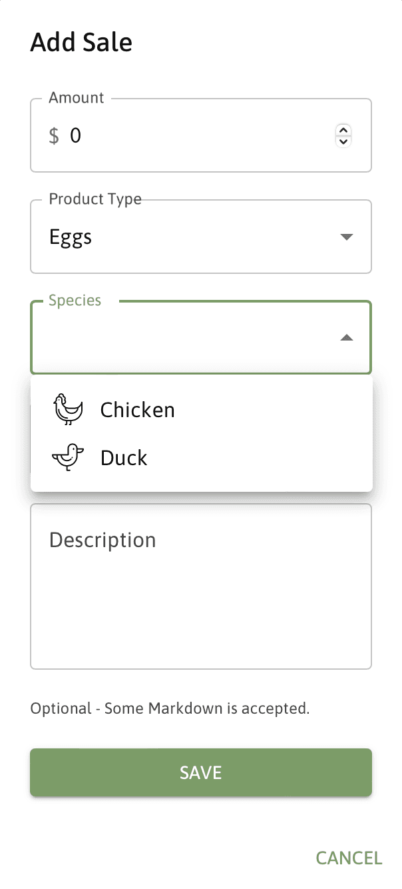Viewport: 402px width, 889px height.
Task: Choose Duck from the species menu
Action: [201, 457]
